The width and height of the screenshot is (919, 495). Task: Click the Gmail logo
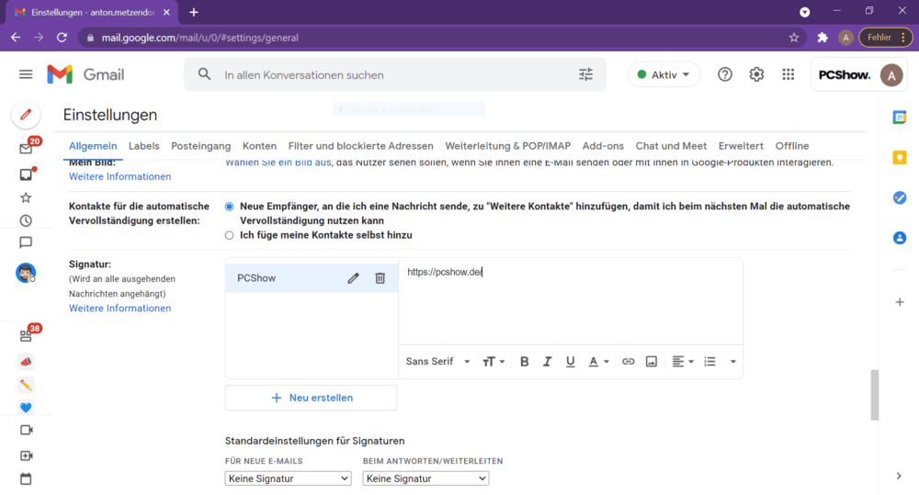[x=86, y=74]
